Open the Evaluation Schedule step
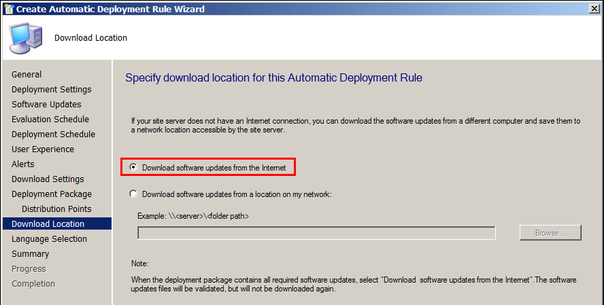The image size is (604, 305). click(50, 120)
